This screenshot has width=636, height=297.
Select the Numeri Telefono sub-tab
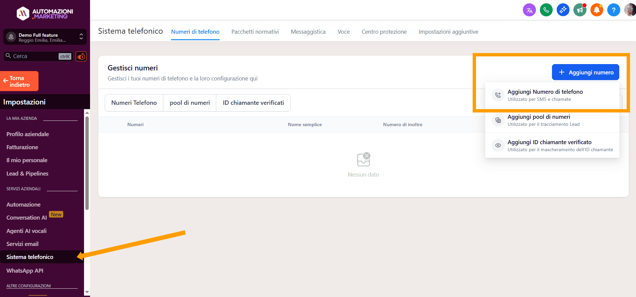click(134, 103)
